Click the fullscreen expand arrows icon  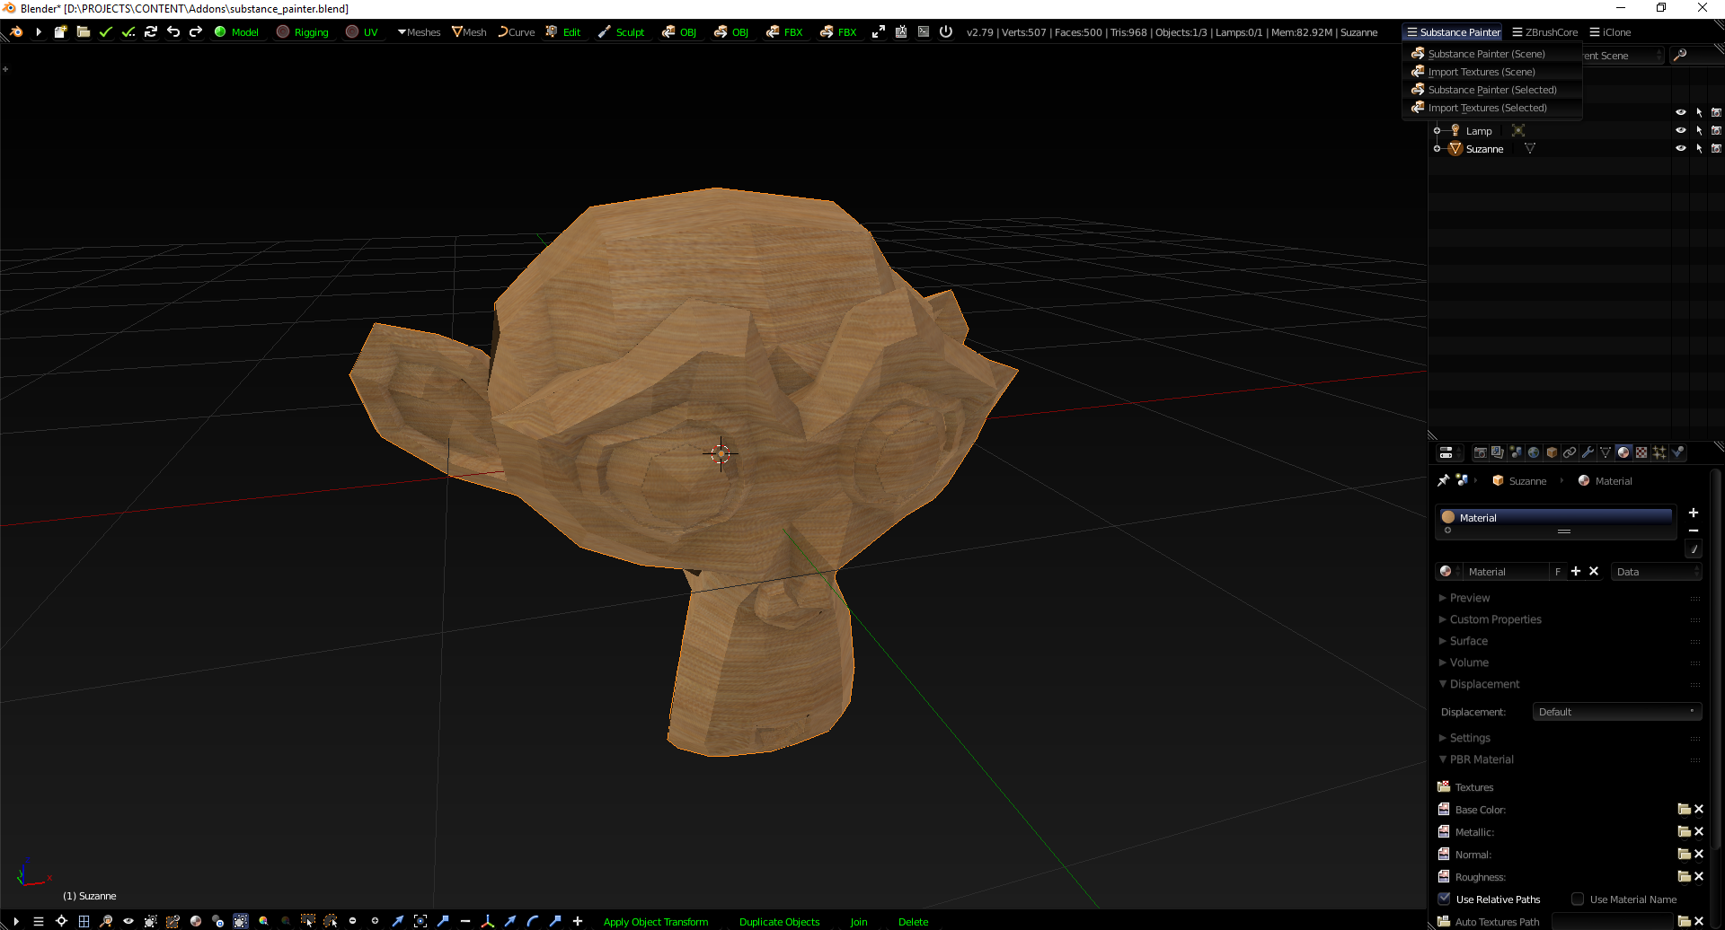878,31
